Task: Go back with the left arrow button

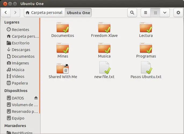Action: click(6, 13)
